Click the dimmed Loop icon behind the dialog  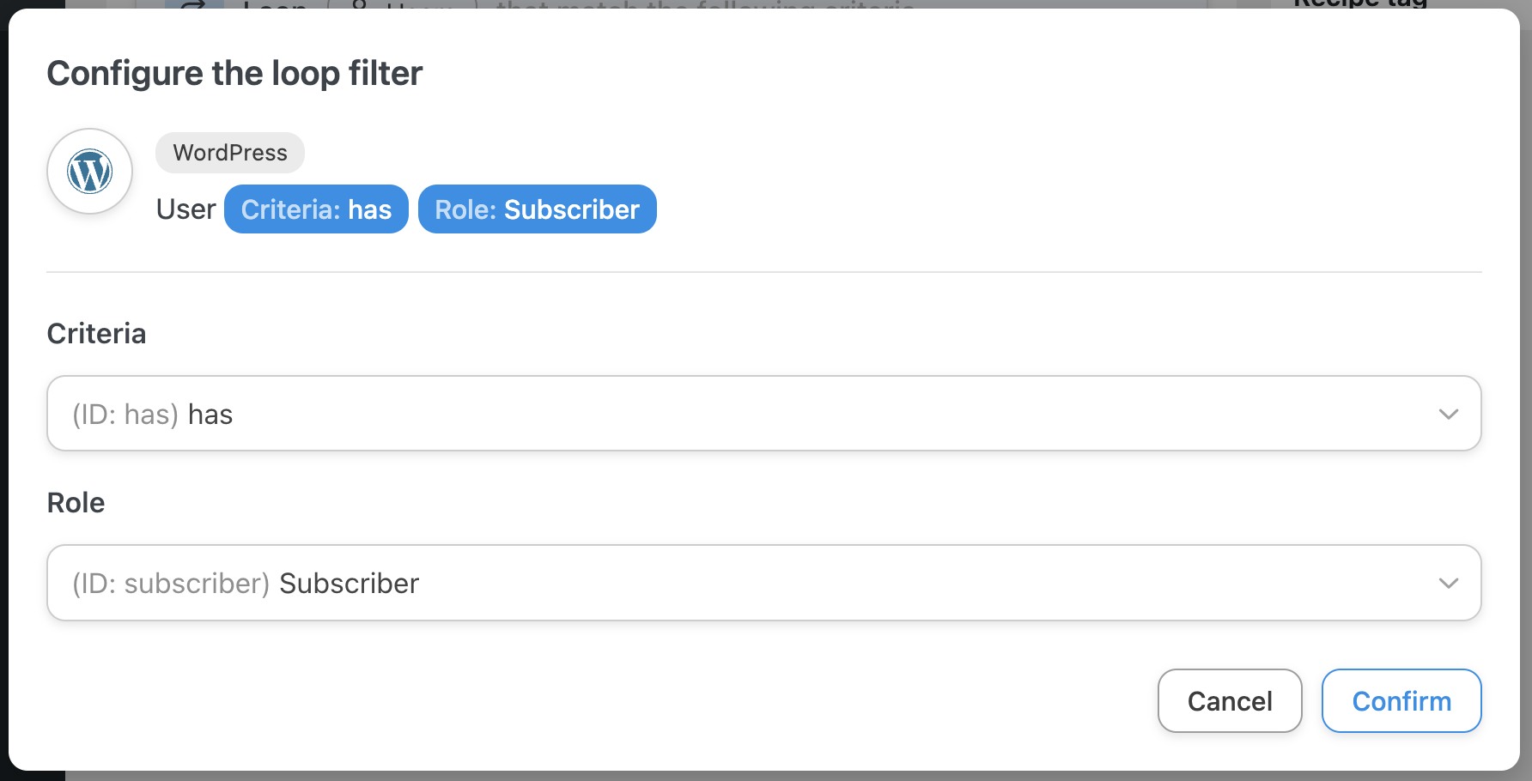pyautogui.click(x=194, y=4)
